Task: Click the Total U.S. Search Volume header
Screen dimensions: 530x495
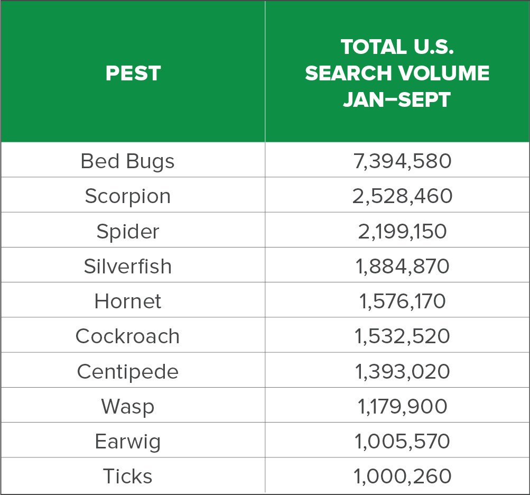Action: (397, 73)
